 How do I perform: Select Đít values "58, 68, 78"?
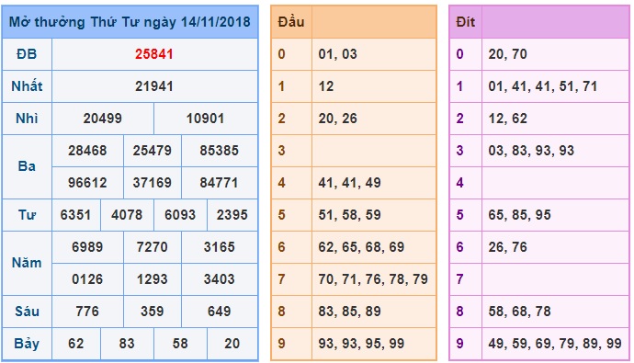(519, 312)
